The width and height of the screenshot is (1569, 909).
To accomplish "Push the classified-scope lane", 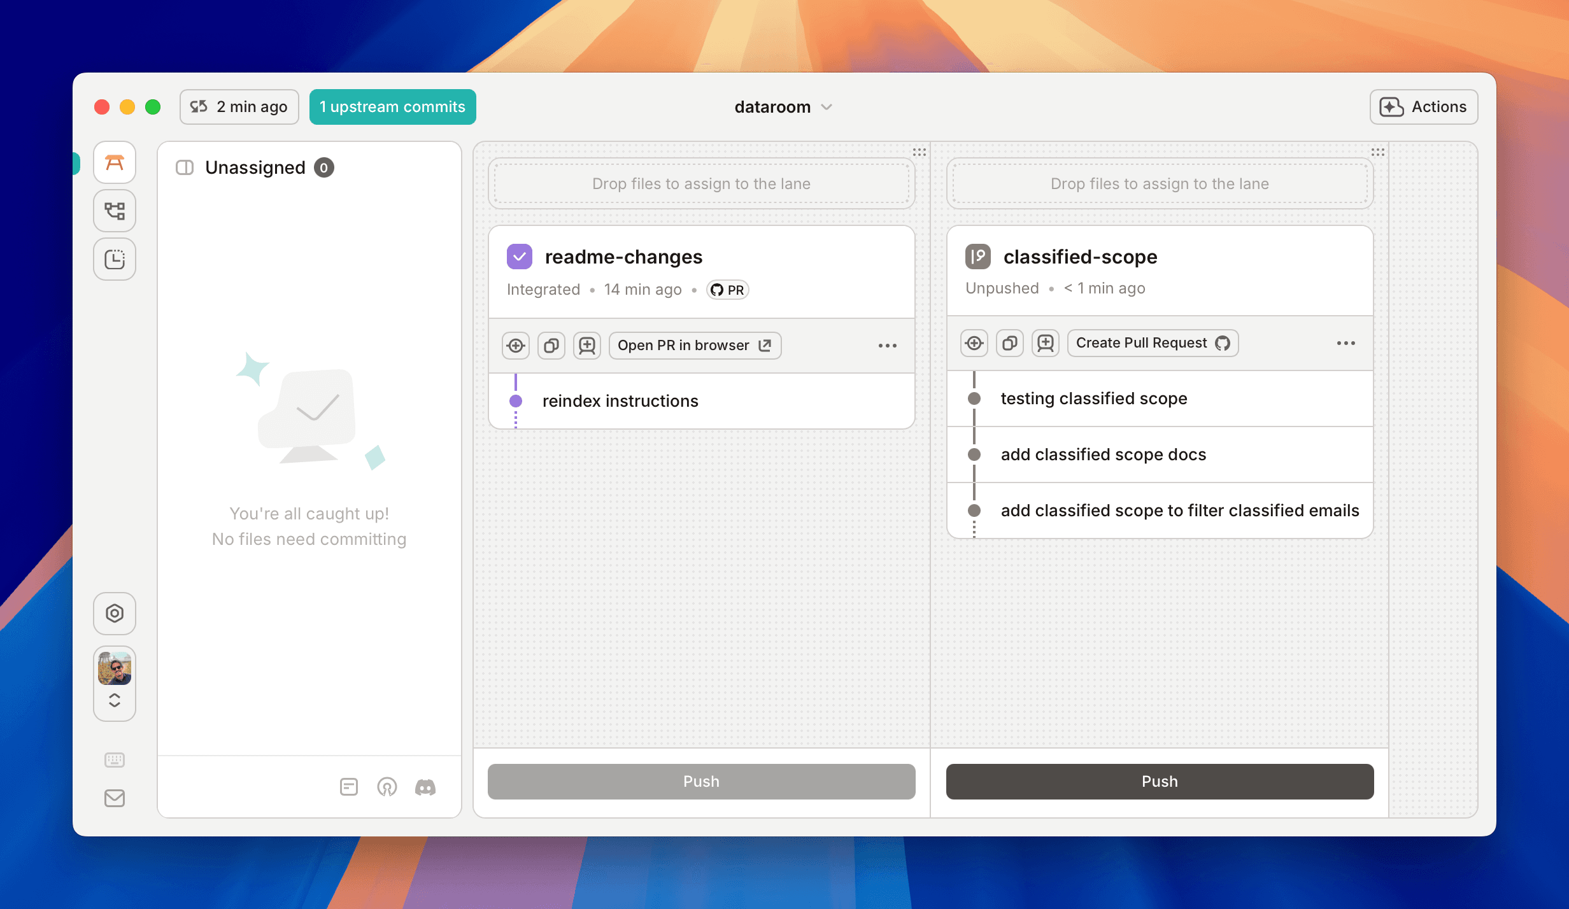I will click(x=1160, y=781).
